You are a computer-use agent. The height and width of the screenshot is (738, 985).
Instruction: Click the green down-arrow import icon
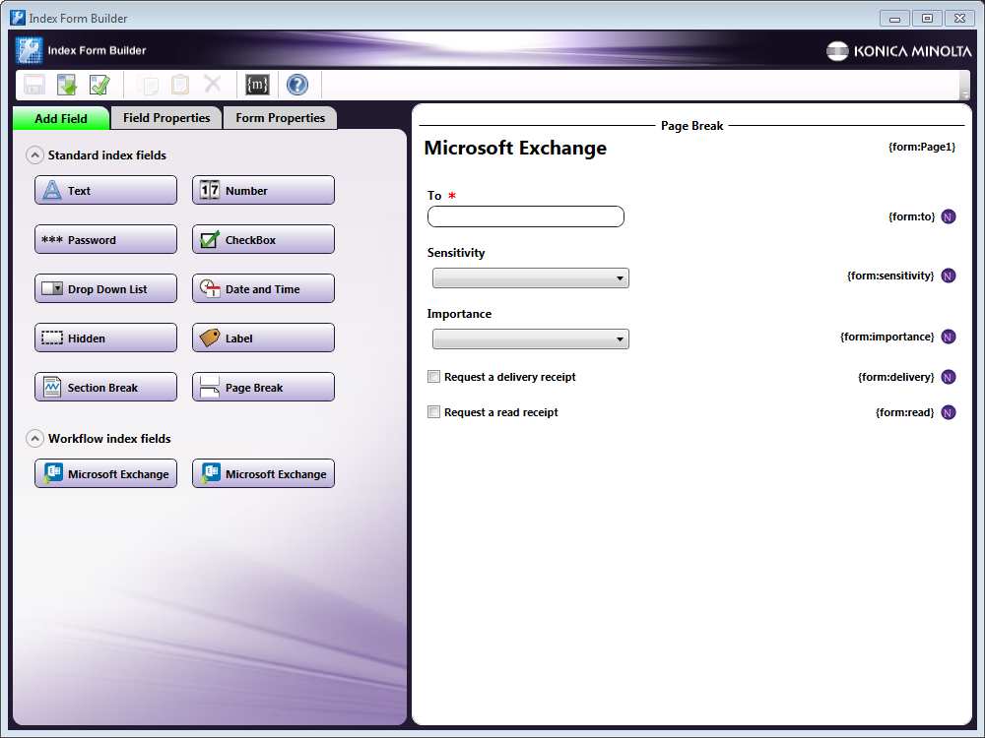67,84
